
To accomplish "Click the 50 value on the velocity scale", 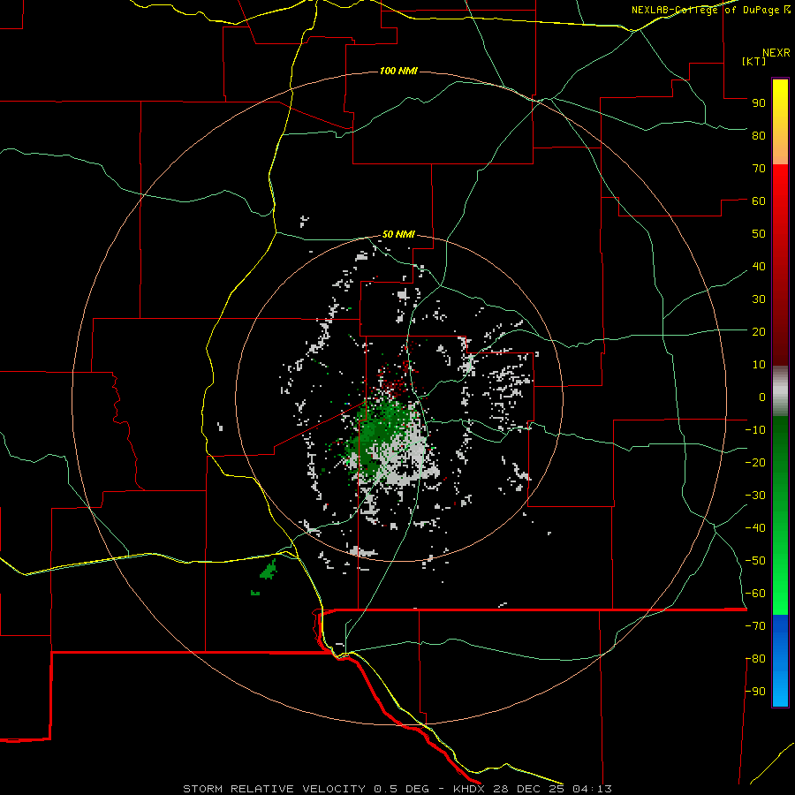I will [759, 234].
